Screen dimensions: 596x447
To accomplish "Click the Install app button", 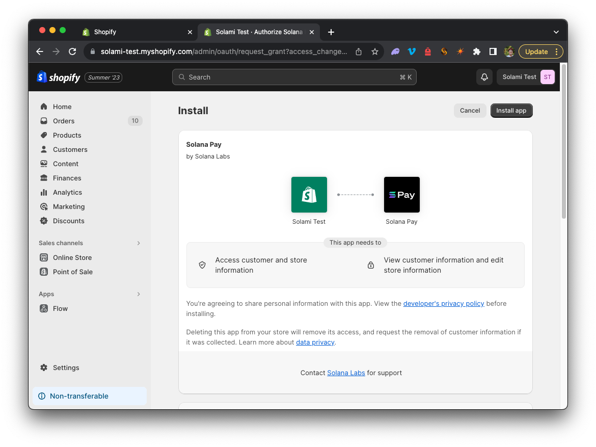I will point(511,110).
